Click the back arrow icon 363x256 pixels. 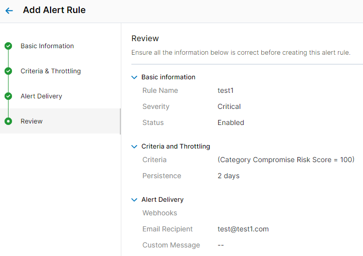coord(9,11)
